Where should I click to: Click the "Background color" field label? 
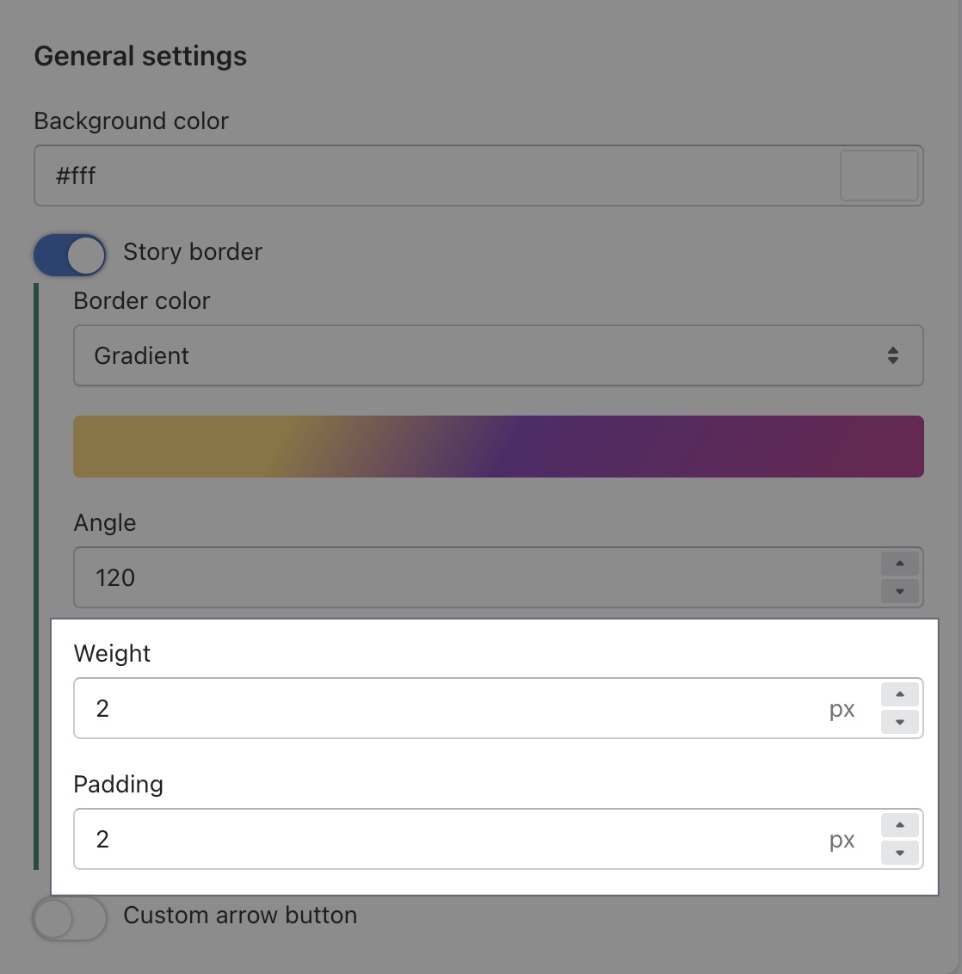click(x=132, y=121)
